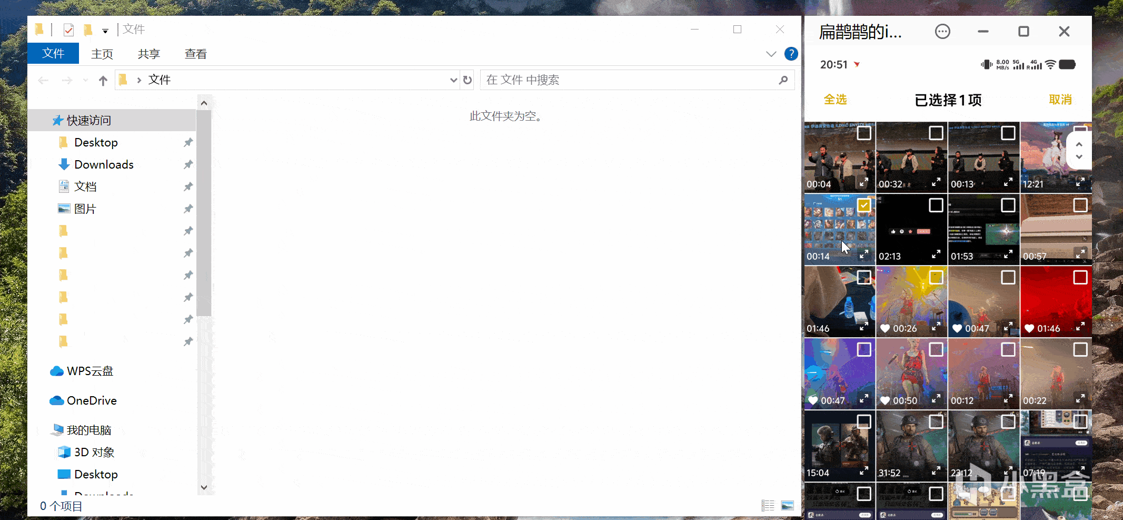Check the box on the 01:53 video
Image resolution: width=1123 pixels, height=520 pixels.
1008,205
